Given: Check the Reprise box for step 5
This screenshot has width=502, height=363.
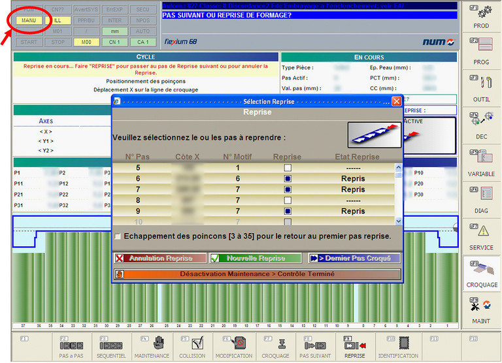Looking at the screenshot, I should pos(288,168).
